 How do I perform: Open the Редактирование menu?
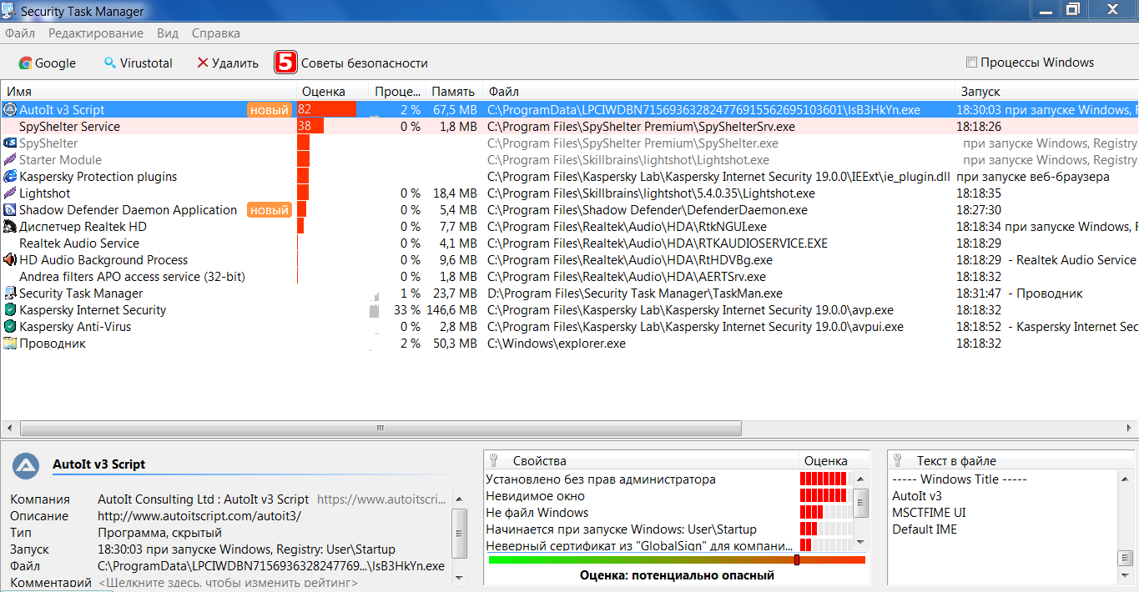click(96, 33)
